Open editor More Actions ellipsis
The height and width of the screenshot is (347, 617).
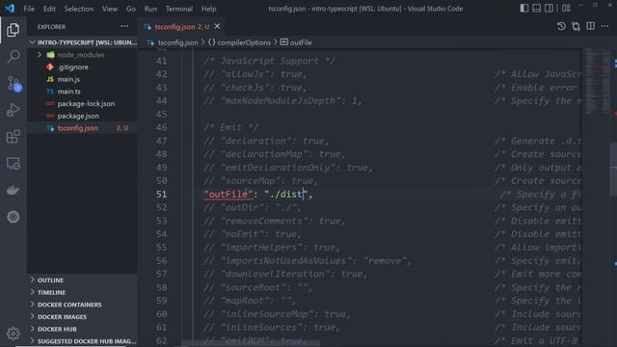(x=604, y=26)
